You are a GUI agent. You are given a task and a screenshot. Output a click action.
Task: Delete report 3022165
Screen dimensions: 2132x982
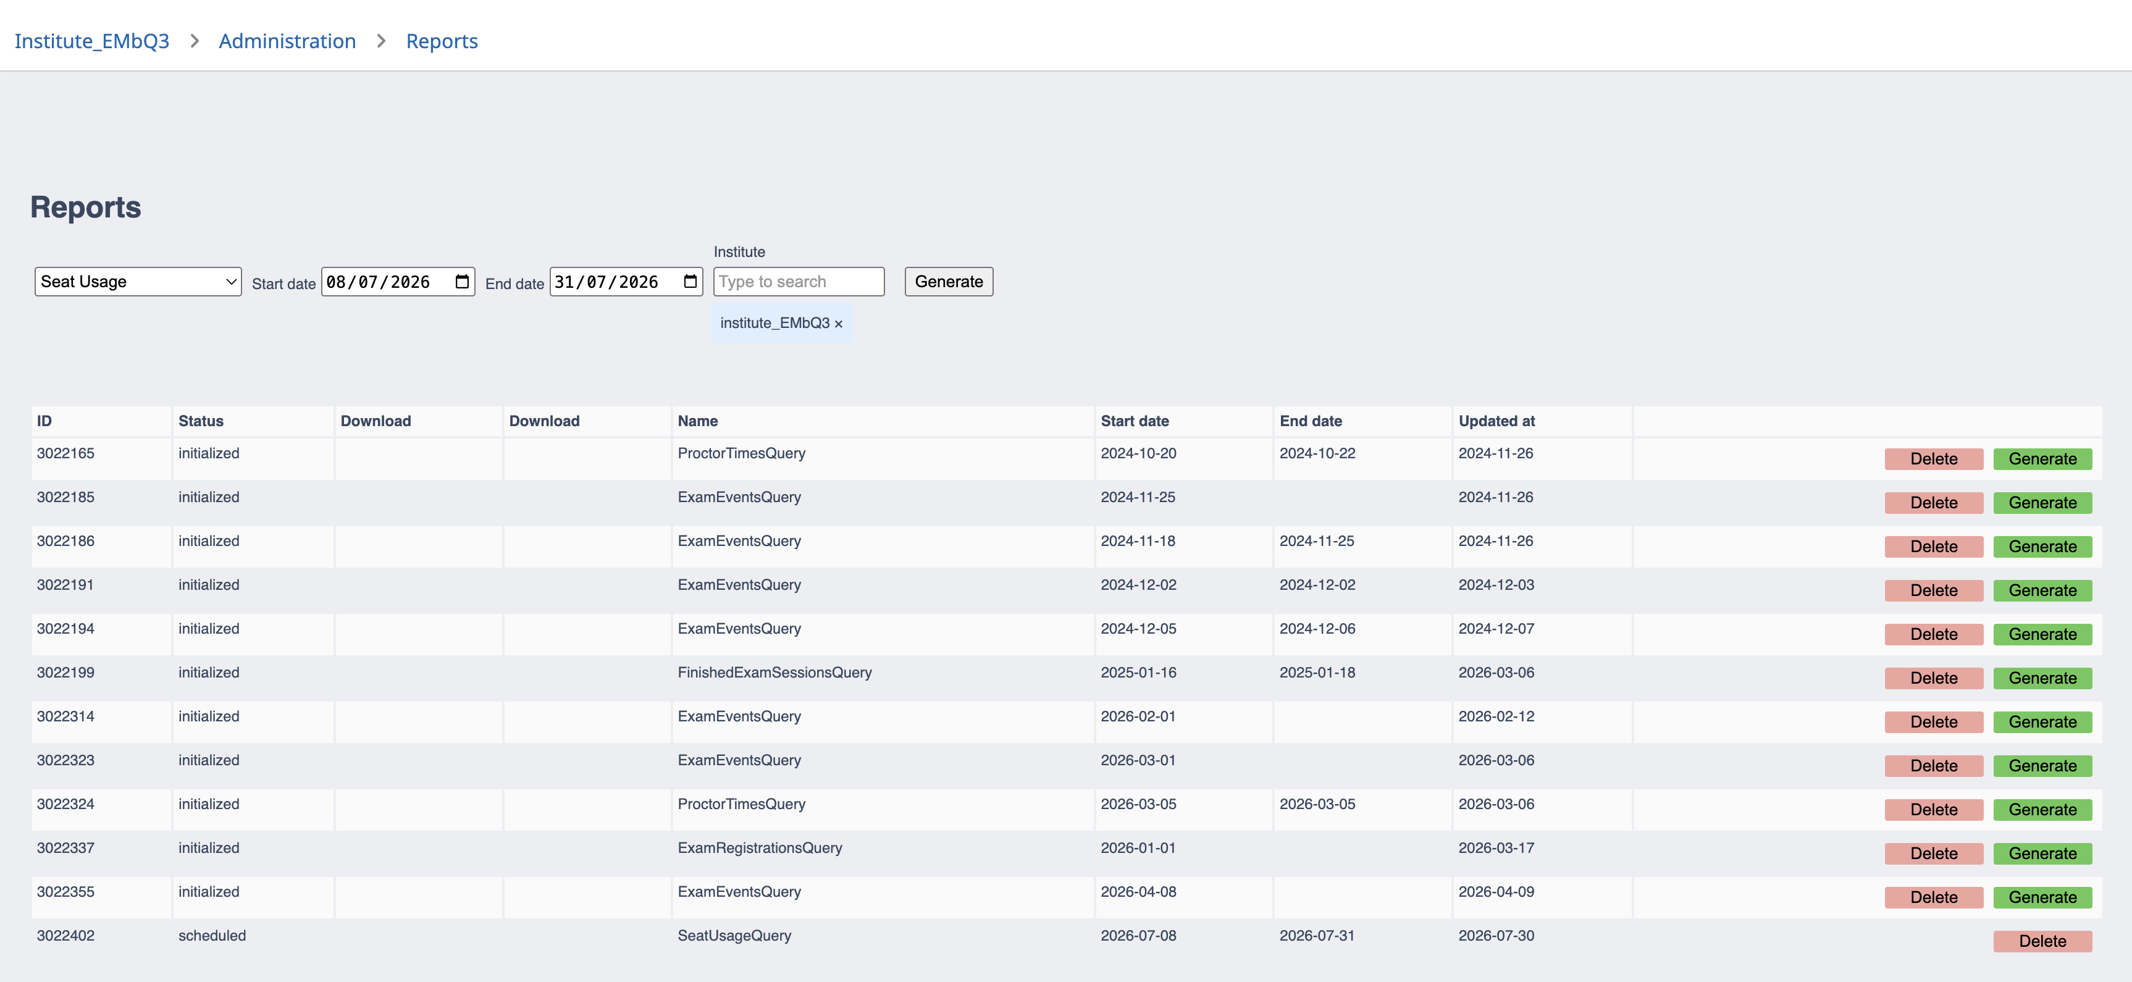point(1933,459)
